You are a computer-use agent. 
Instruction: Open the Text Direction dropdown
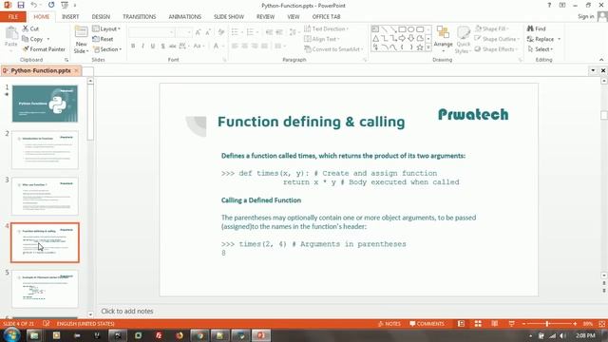pyautogui.click(x=327, y=29)
